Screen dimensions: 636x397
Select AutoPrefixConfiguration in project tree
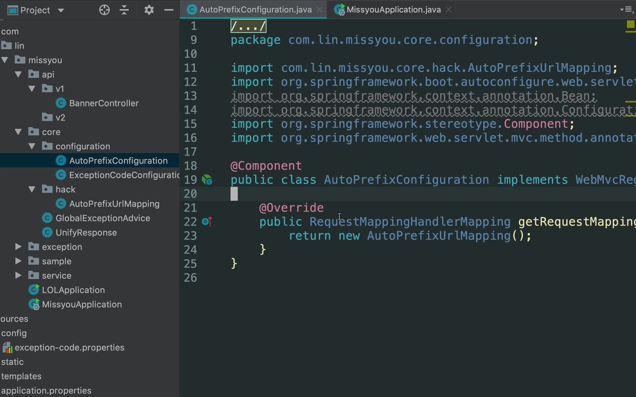pos(118,161)
